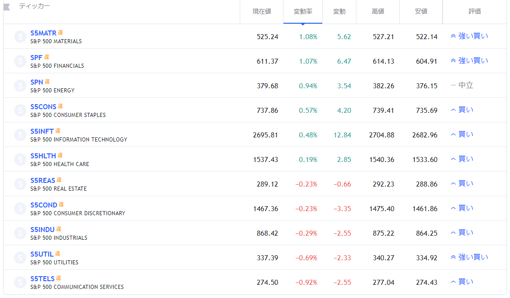Click the S5INFT round logo icon
Screen dimensions: 510x298
pos(20,135)
